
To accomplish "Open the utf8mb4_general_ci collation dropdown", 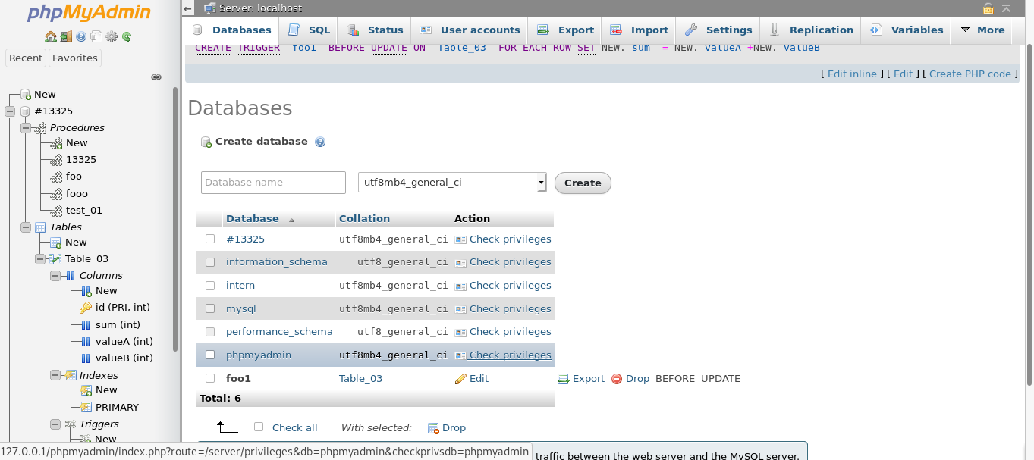I will point(452,183).
